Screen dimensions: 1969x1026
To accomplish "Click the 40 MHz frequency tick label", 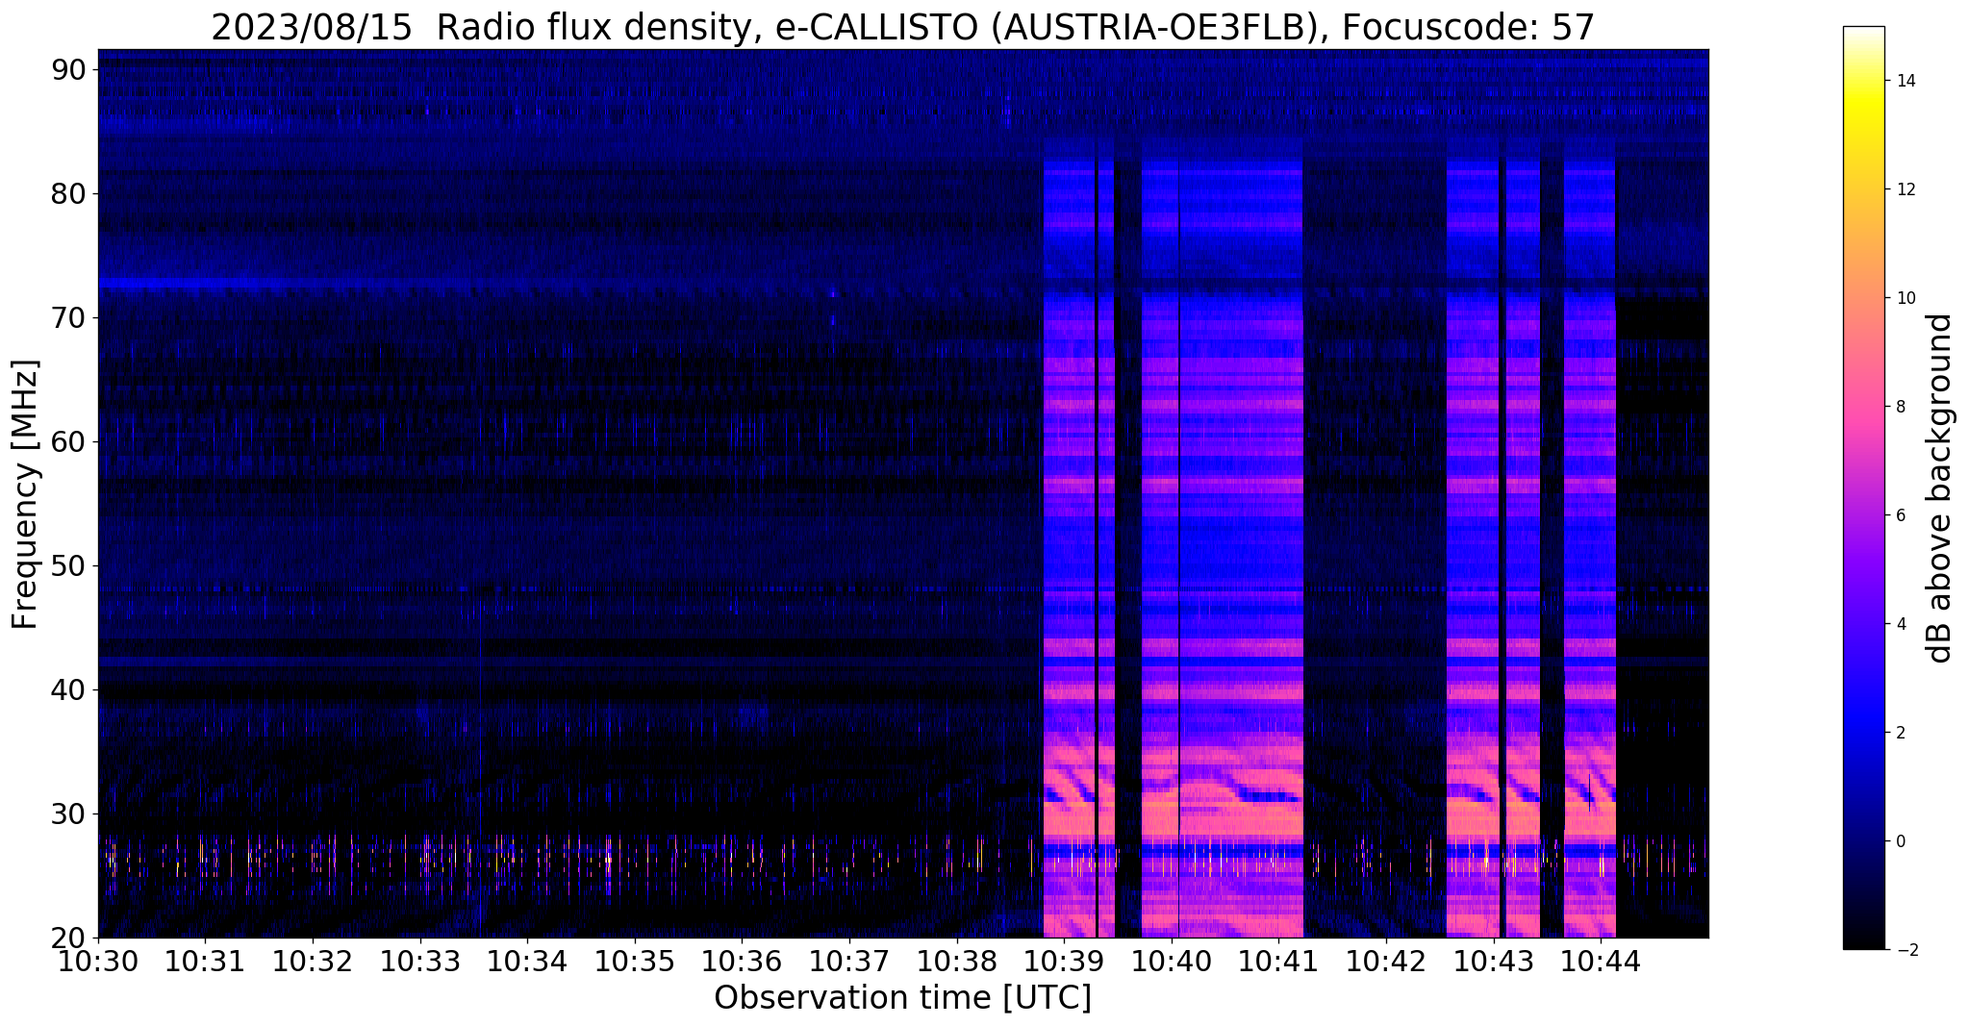I will tap(69, 690).
